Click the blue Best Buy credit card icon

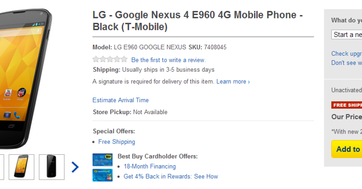coord(103,160)
